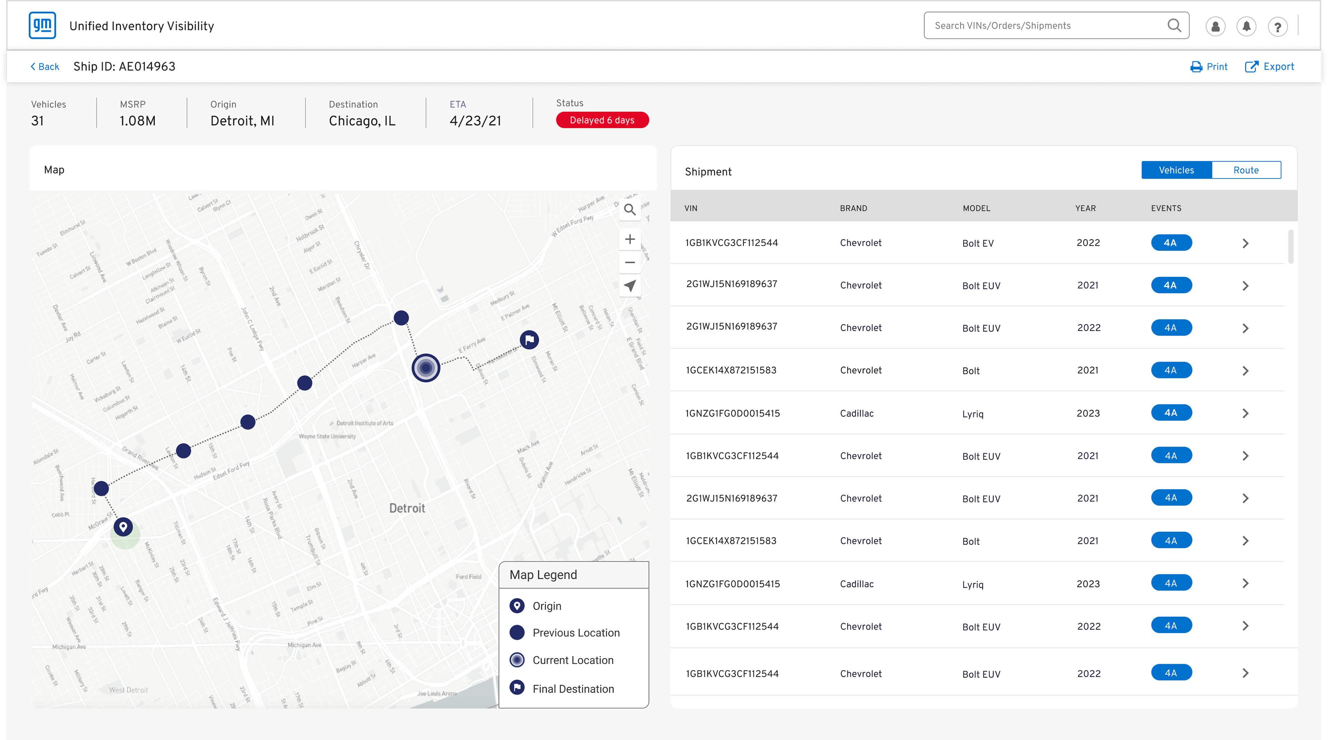1328x740 pixels.
Task: Zoom in with the map plus button
Action: click(629, 239)
